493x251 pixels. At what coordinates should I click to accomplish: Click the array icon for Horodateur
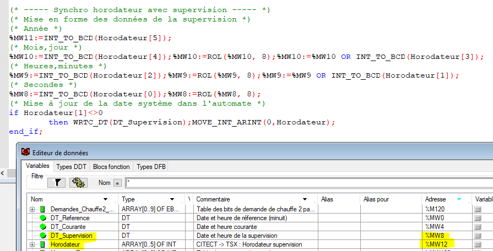pyautogui.click(x=42, y=244)
